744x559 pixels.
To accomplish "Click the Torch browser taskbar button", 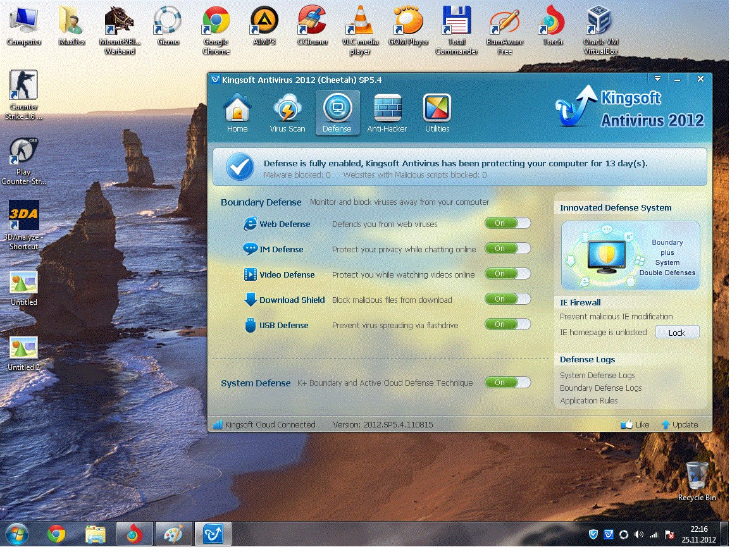I will (134, 534).
